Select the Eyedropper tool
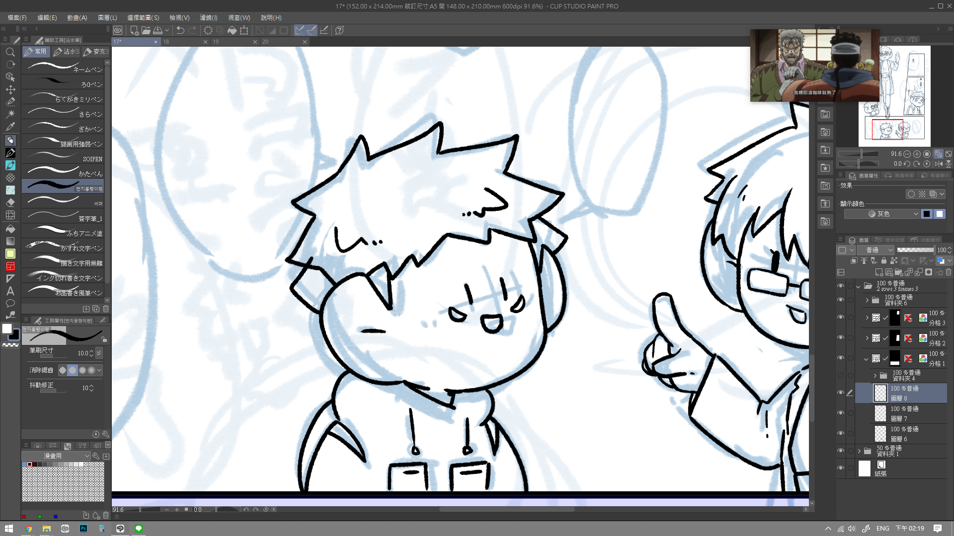Viewport: 954px width, 536px height. pyautogui.click(x=10, y=127)
